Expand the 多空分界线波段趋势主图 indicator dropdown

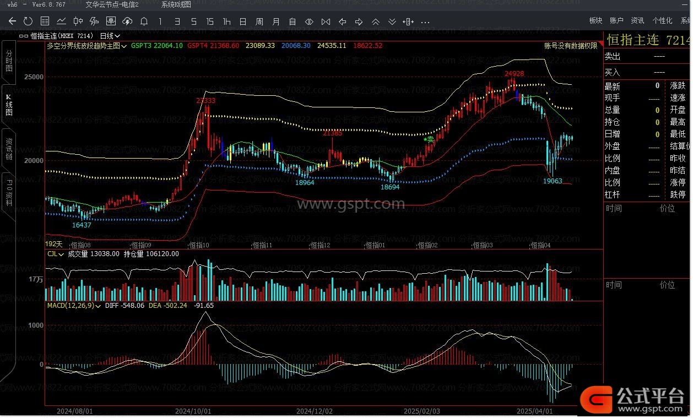click(124, 46)
